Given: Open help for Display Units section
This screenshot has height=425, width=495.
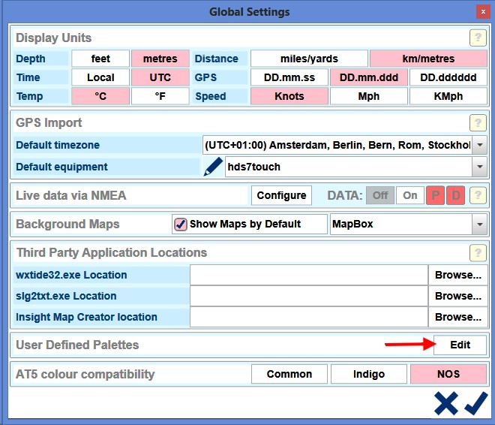Looking at the screenshot, I should tap(478, 38).
